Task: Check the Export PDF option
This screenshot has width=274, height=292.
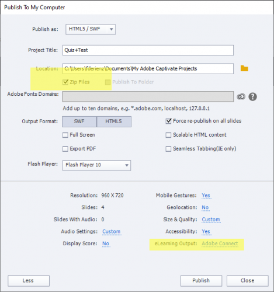Action: (65, 149)
